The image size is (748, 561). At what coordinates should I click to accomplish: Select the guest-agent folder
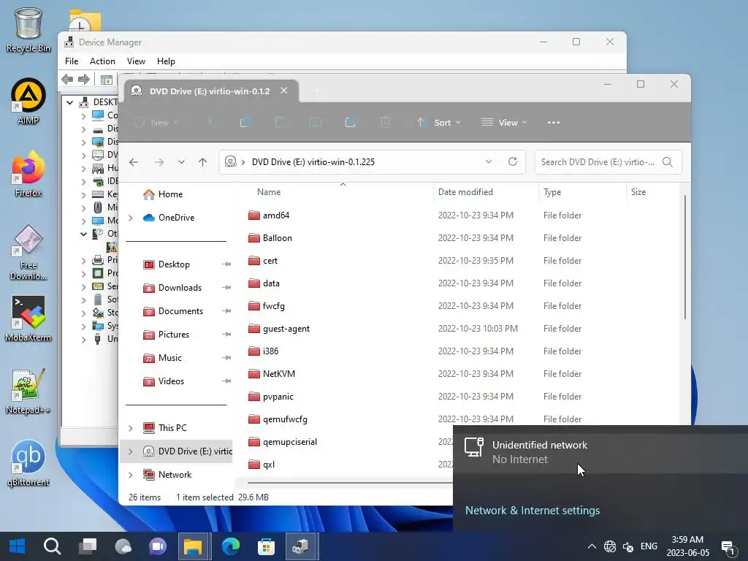click(x=286, y=329)
